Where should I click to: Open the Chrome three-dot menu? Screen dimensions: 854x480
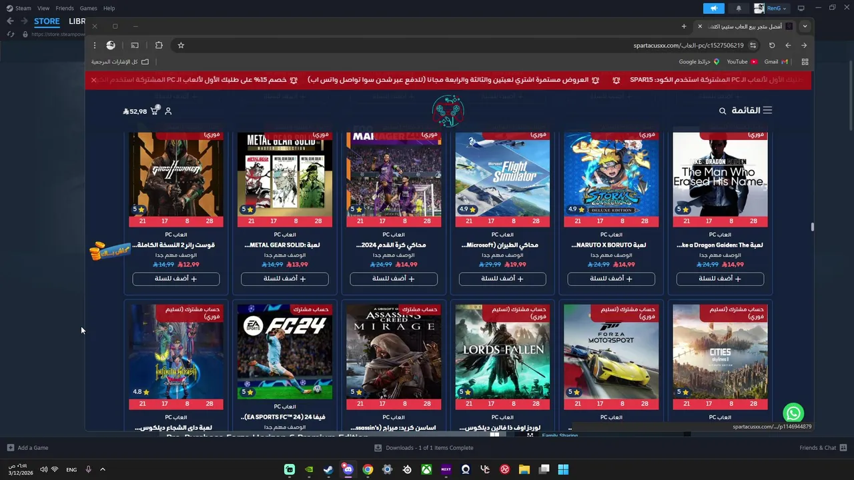coord(95,45)
